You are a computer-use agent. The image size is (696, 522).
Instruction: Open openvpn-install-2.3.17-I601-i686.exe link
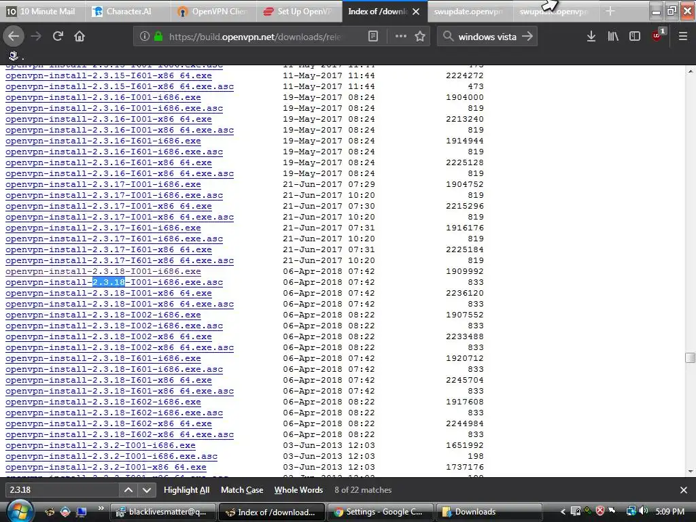[x=103, y=228]
